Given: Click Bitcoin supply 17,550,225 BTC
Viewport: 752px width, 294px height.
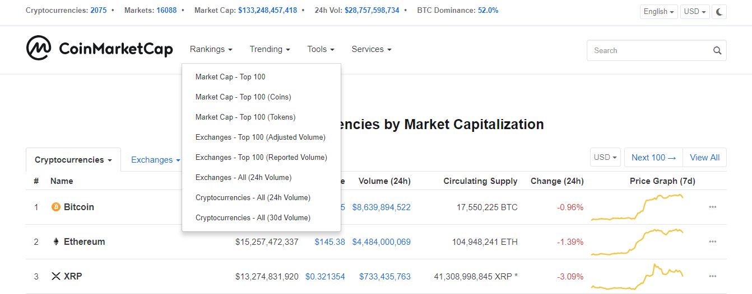Looking at the screenshot, I should (x=487, y=207).
